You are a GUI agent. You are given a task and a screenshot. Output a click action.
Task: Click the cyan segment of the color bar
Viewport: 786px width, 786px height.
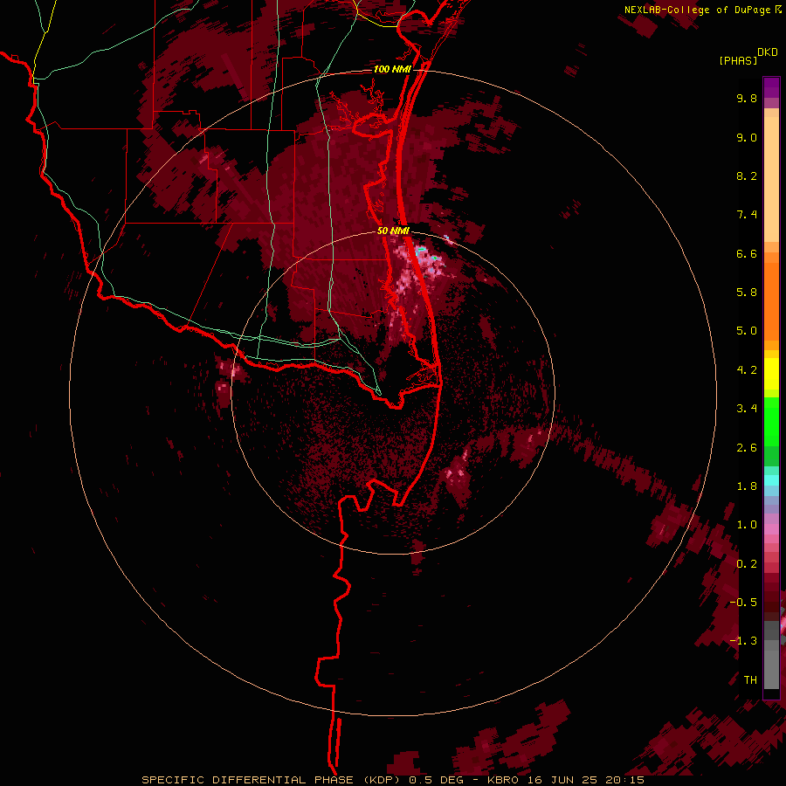tap(771, 480)
